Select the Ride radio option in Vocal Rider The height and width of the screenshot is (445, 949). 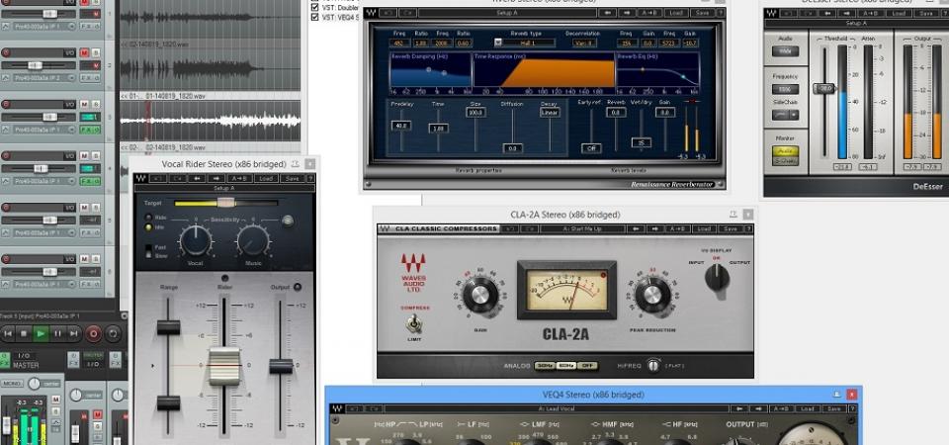tap(149, 217)
